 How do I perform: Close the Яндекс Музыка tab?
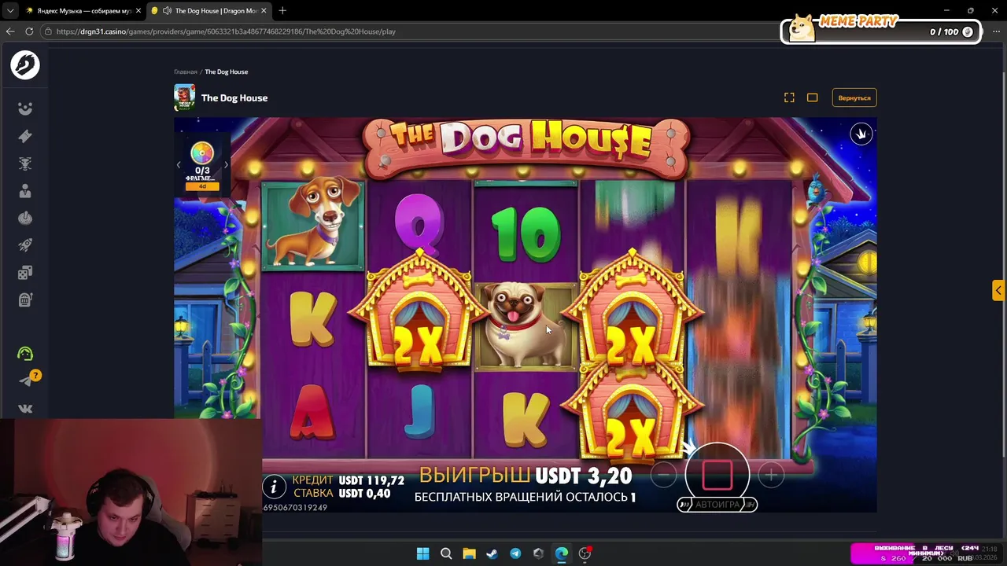pyautogui.click(x=138, y=11)
